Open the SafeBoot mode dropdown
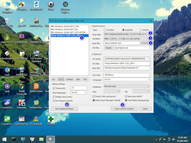This screenshot has width=191, height=143. click(127, 86)
